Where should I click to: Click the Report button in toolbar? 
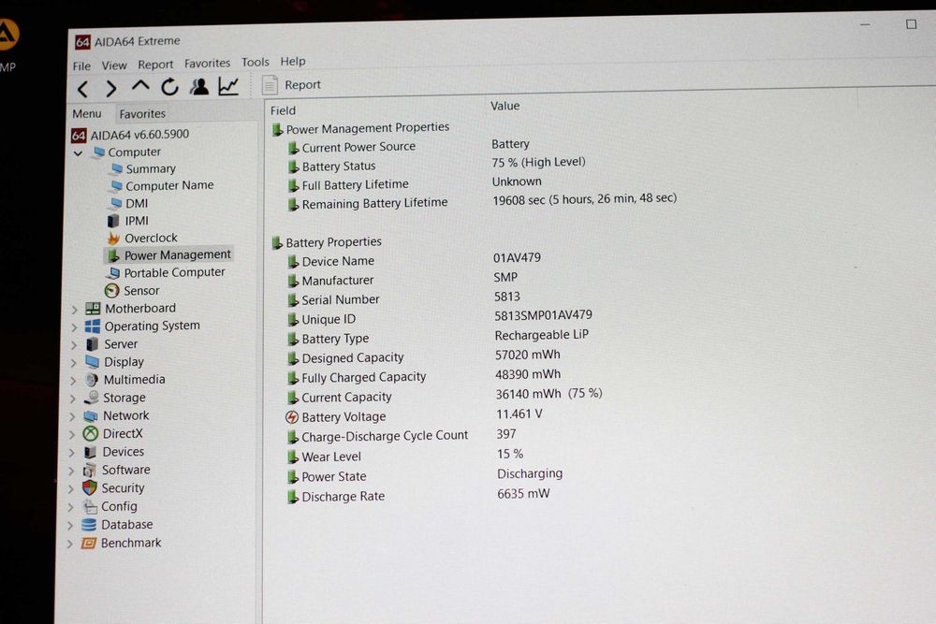pos(291,85)
